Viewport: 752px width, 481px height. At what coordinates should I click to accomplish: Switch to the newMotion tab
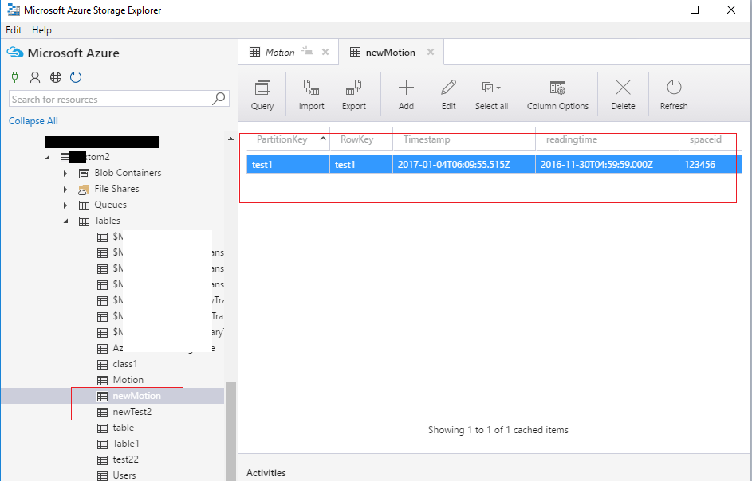point(391,53)
